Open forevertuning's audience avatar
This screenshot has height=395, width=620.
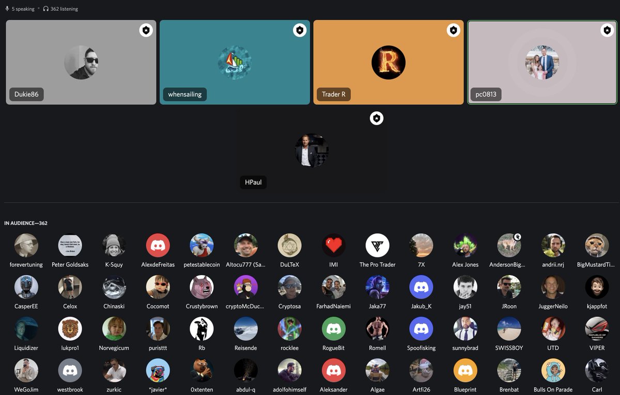tap(26, 245)
